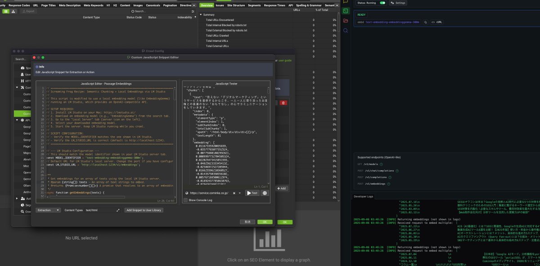Viewport: 540px width, 266px height.
Task: Select Total Internal URLs row
Action: point(269,41)
